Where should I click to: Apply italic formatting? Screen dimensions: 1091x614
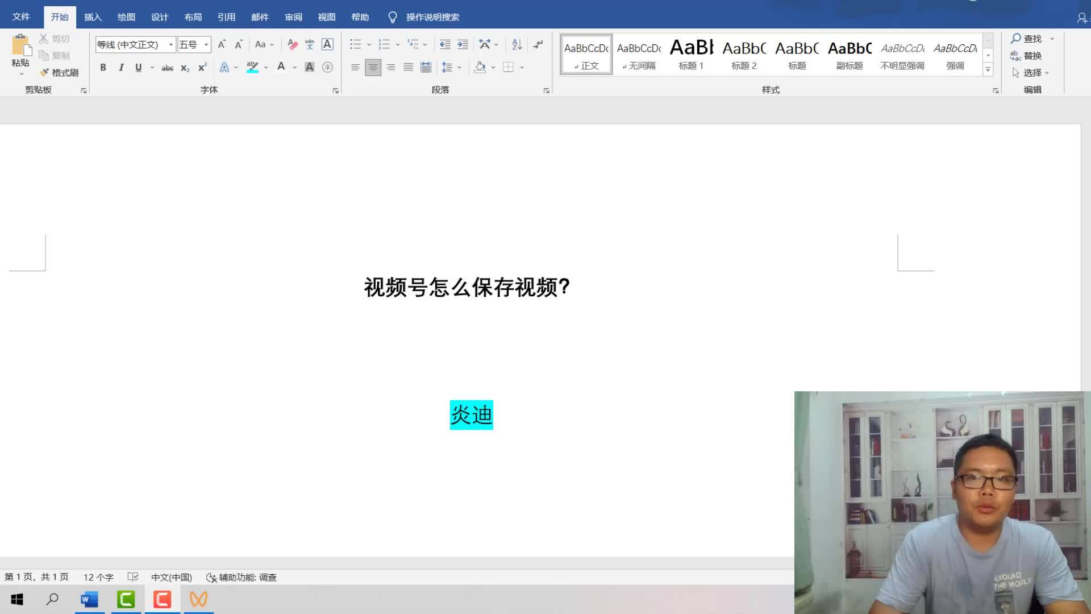tap(121, 67)
